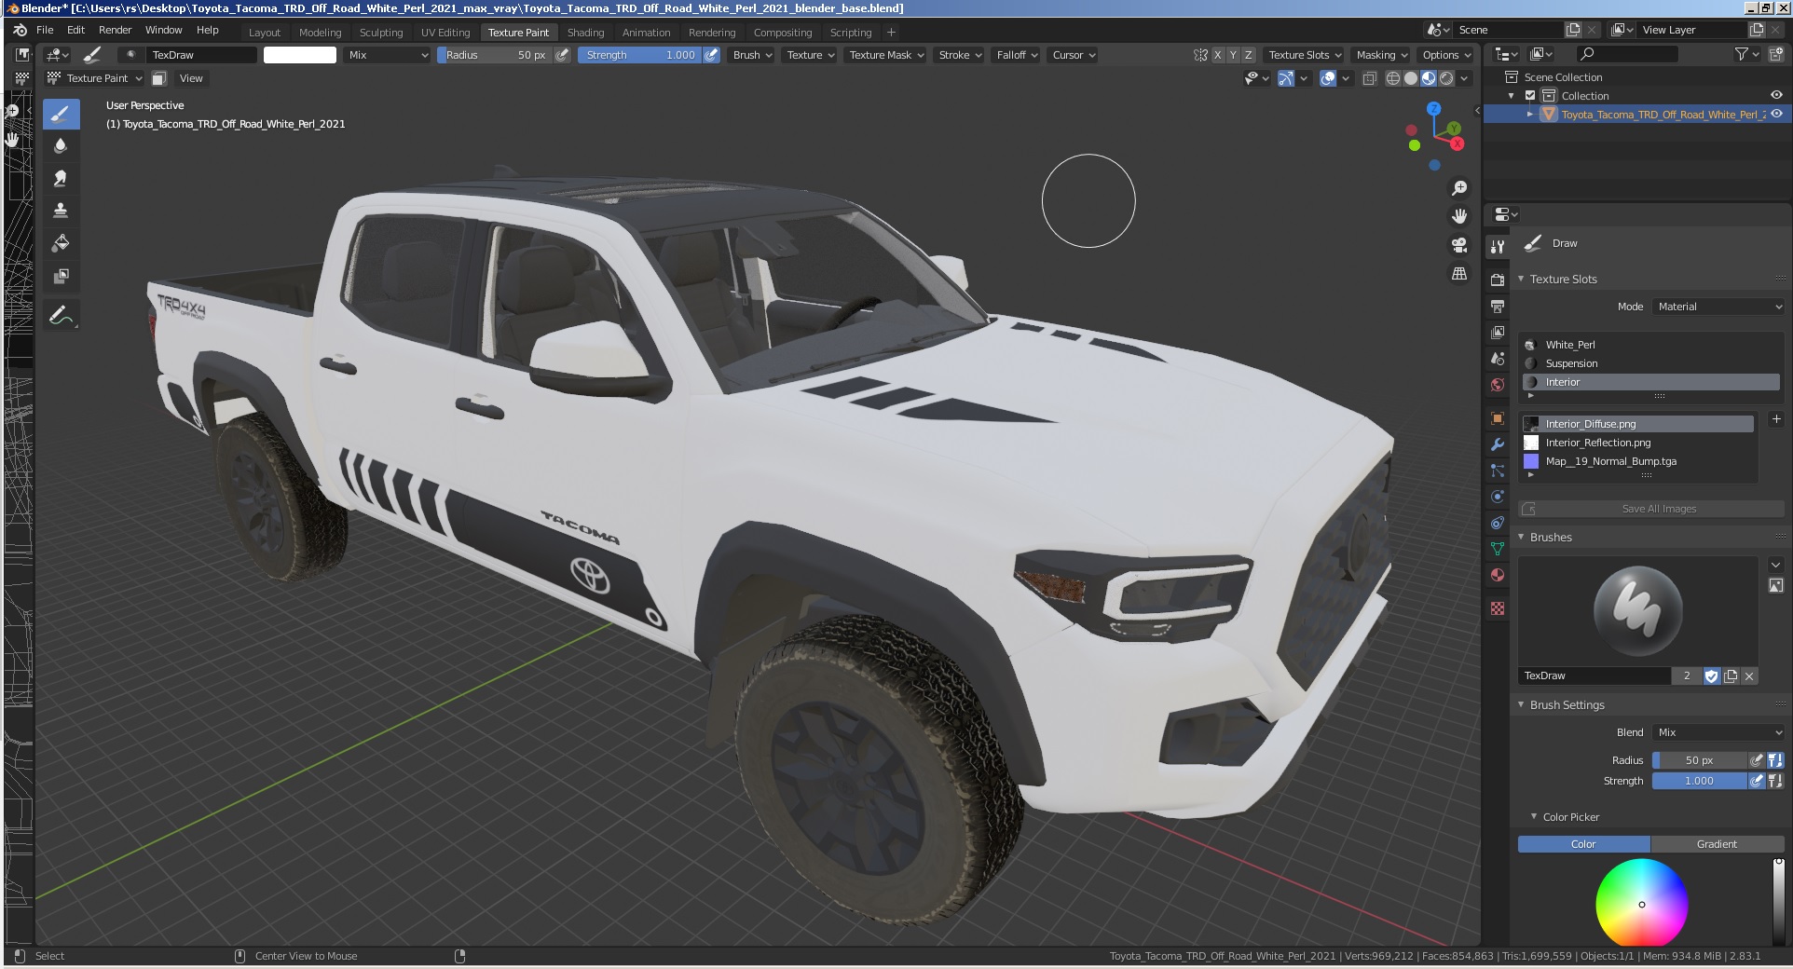Collapse the Brush Settings panel
The image size is (1793, 969).
pyautogui.click(x=1522, y=705)
